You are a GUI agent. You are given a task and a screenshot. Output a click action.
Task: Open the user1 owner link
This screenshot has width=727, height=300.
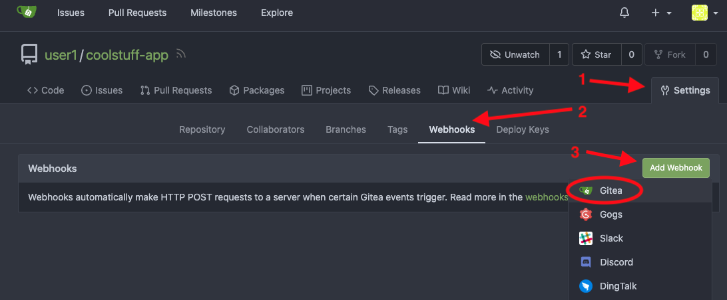tap(61, 55)
